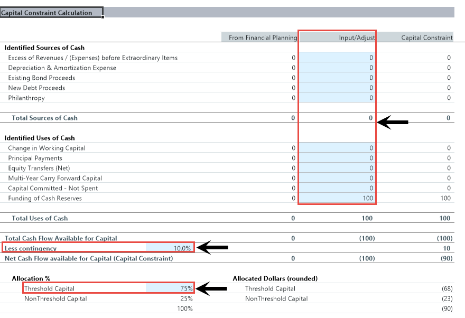This screenshot has width=465, height=318.
Task: Select Total Sources of Cash row label
Action: (x=44, y=118)
